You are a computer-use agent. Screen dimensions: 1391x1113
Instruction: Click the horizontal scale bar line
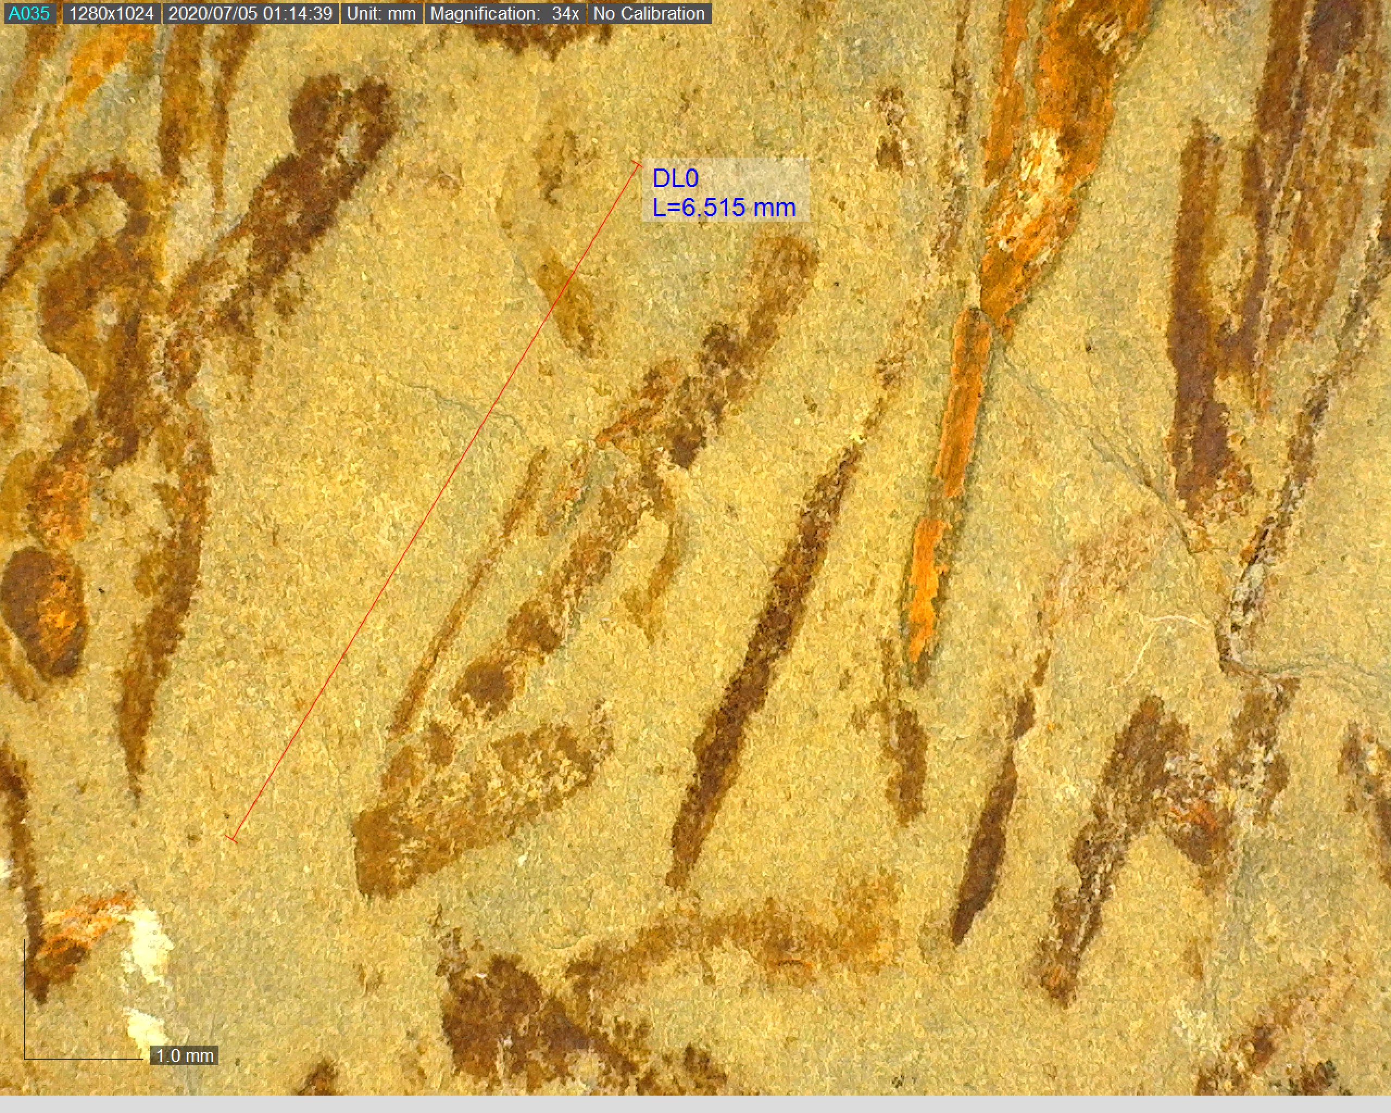pyautogui.click(x=84, y=1059)
